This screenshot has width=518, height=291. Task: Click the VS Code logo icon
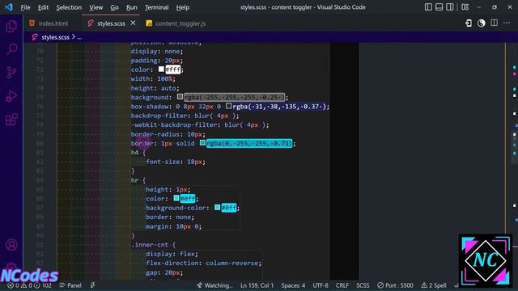[9, 7]
